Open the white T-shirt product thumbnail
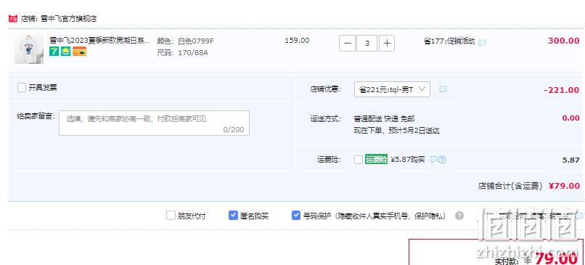Screen dimensions: 585x265 [29, 49]
